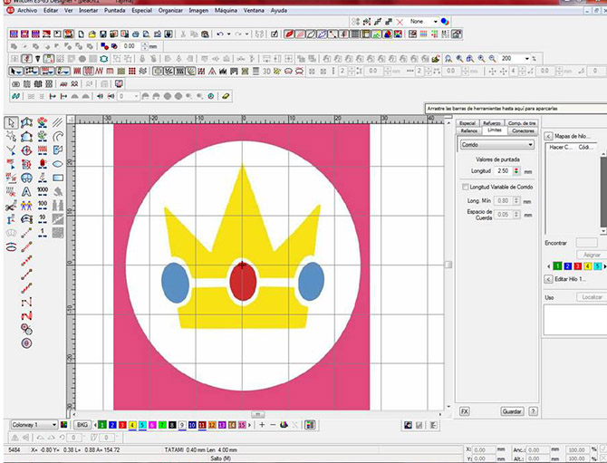Open the Puntada menu

[x=114, y=11]
